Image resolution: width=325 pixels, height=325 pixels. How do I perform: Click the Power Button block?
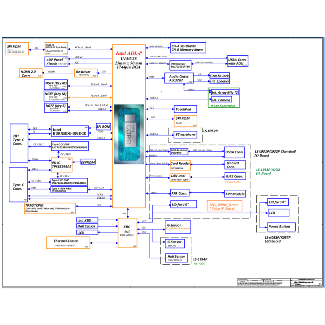tap(281, 227)
